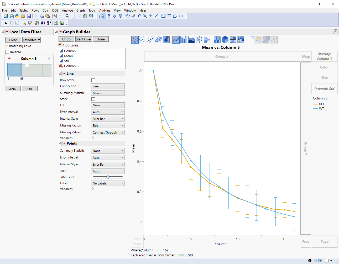Toggle the Stack checkbox
The width and height of the screenshot is (339, 264).
(93, 99)
